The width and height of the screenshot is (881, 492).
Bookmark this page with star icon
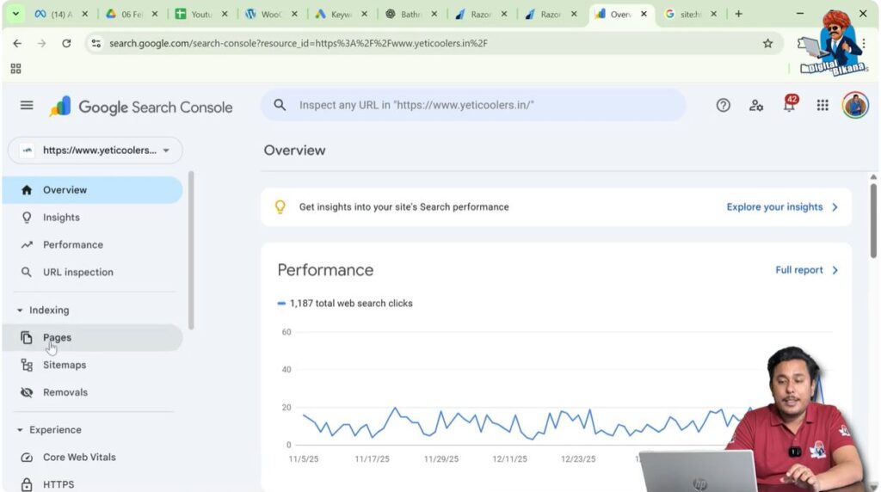pos(767,43)
